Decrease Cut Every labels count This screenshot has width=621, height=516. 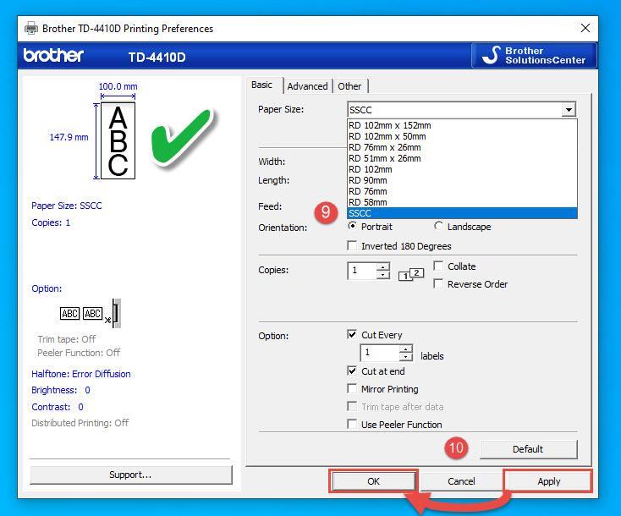405,357
